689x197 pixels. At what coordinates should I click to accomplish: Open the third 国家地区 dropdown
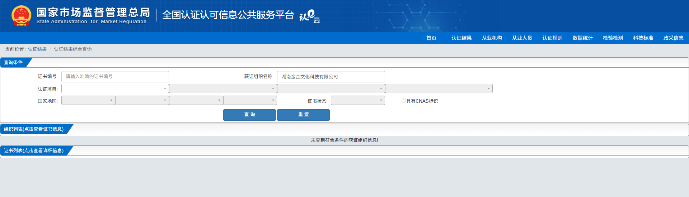tap(196, 100)
